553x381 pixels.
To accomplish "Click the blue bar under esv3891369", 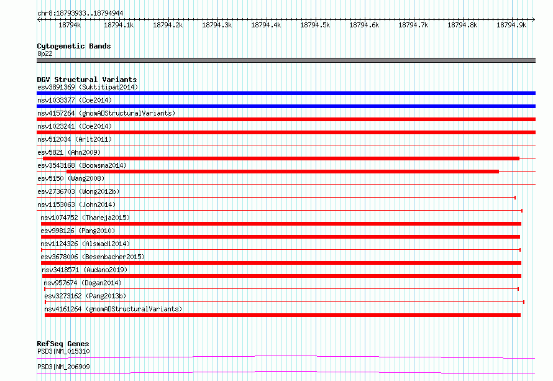I will pos(286,93).
